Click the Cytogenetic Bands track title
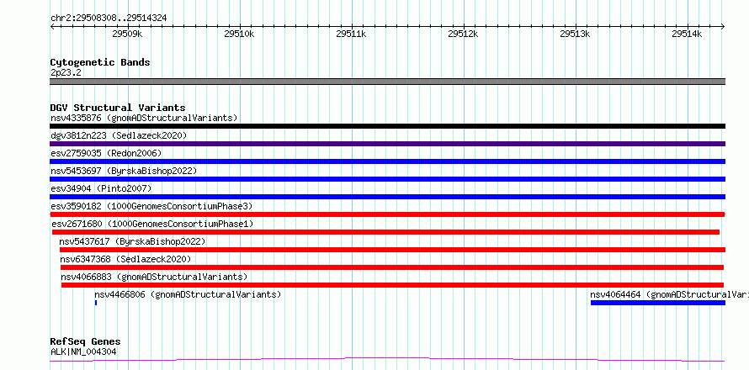 pyautogui.click(x=100, y=62)
